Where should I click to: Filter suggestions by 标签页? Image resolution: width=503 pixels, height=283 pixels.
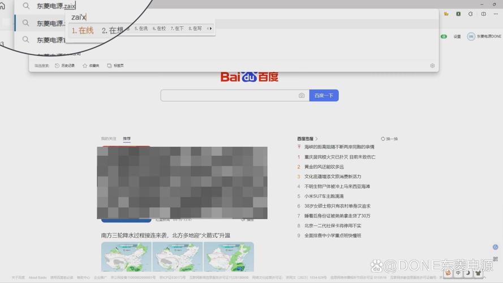tap(115, 66)
